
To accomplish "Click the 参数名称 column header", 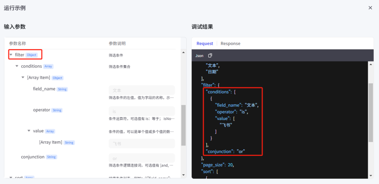I will [18, 44].
